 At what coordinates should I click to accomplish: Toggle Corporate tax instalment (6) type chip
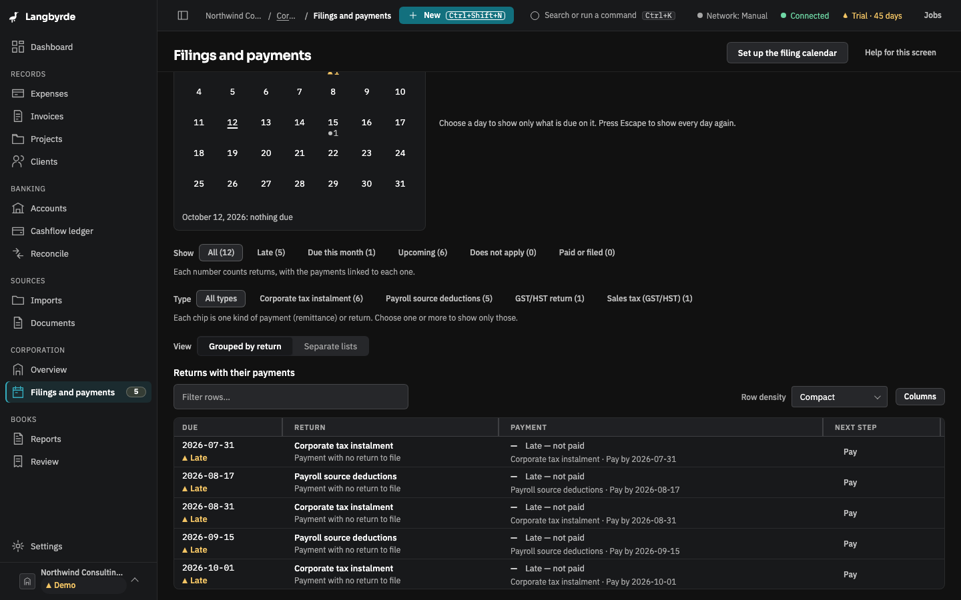[311, 299]
